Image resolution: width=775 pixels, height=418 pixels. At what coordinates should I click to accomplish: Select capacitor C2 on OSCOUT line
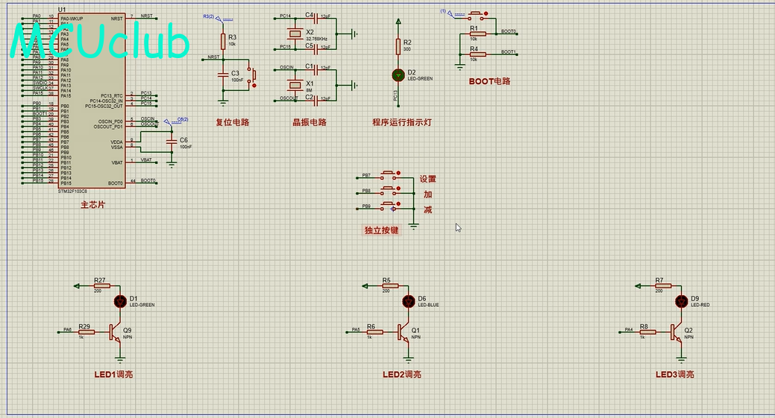(316, 100)
